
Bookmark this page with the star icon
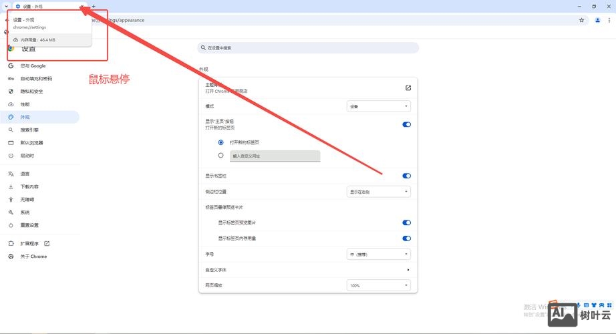point(581,20)
